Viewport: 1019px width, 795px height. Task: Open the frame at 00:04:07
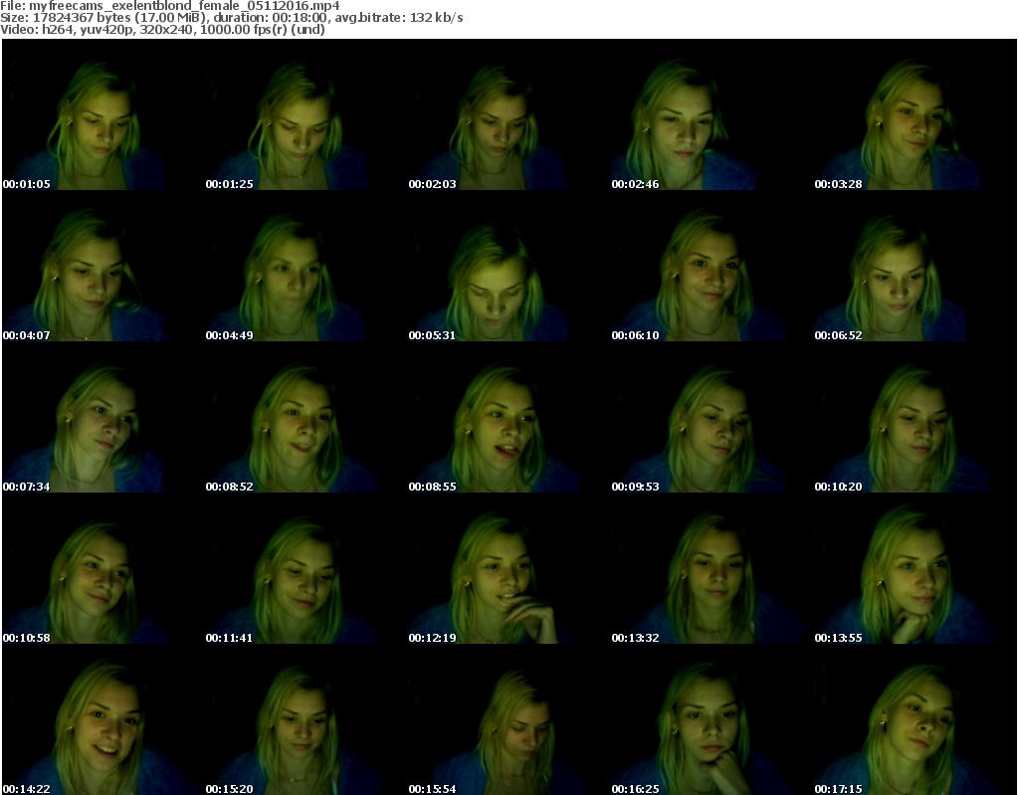tap(103, 267)
